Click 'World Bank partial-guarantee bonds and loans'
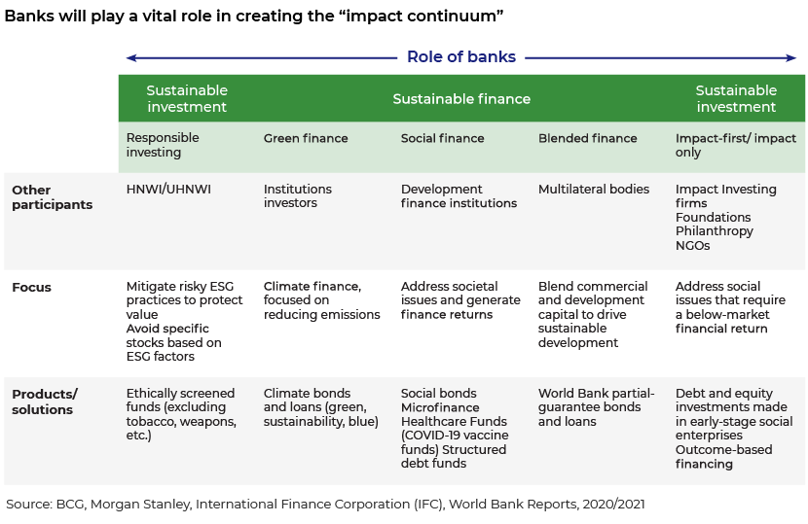This screenshot has height=524, width=808. tap(596, 407)
